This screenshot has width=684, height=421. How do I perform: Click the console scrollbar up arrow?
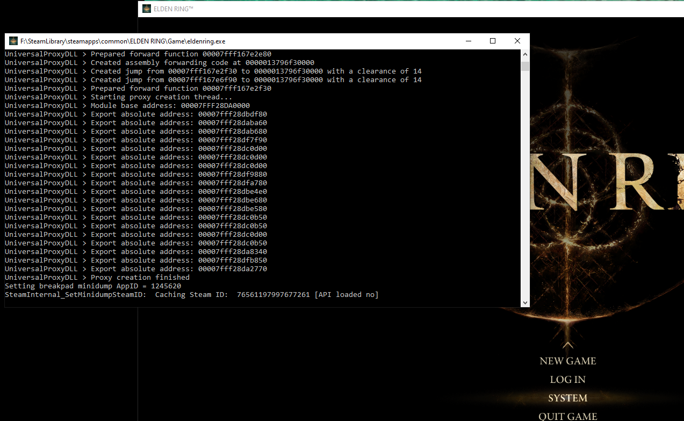[525, 54]
